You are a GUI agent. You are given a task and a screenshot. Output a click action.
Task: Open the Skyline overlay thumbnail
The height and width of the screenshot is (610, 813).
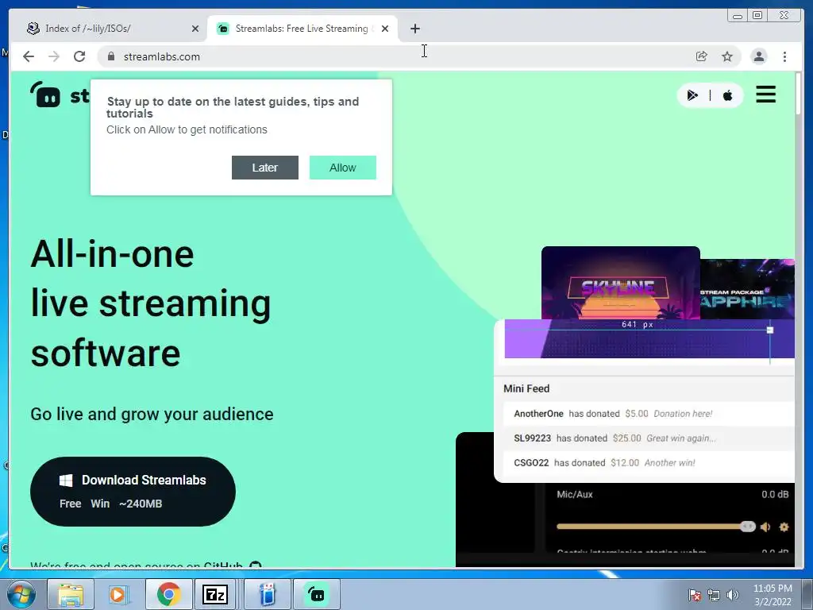[621, 283]
